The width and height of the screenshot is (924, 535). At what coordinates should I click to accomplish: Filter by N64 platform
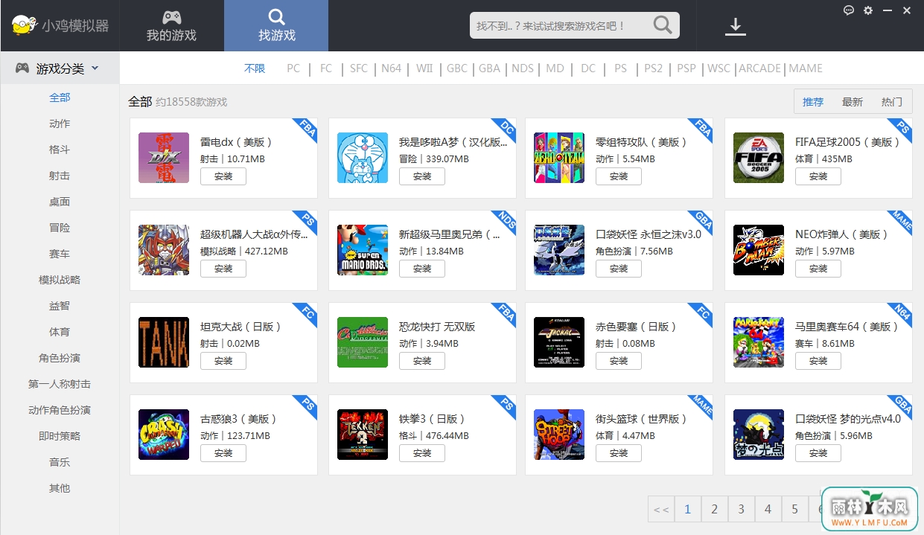tap(391, 68)
